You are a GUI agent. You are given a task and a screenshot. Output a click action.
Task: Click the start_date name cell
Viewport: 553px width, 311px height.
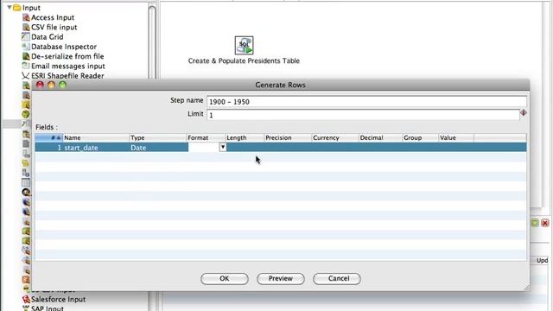96,148
